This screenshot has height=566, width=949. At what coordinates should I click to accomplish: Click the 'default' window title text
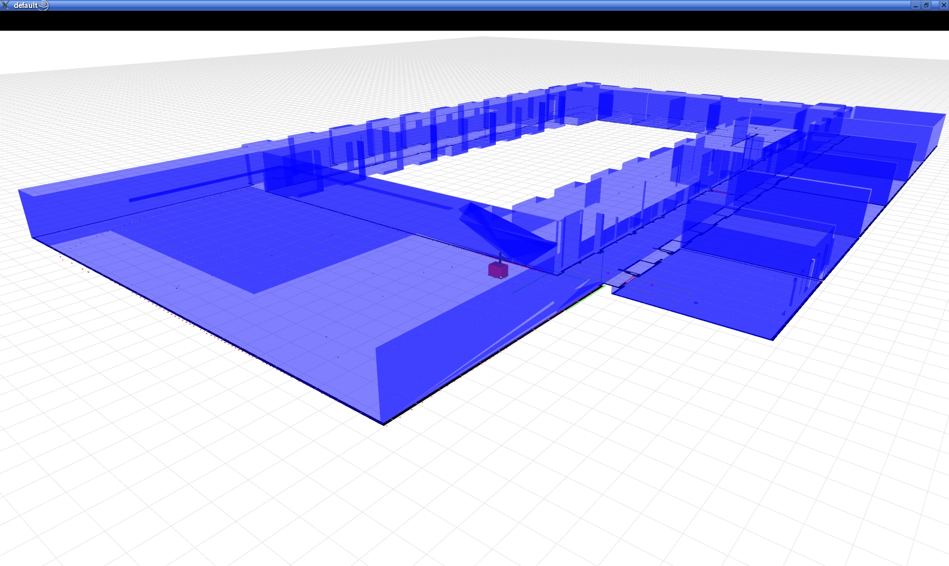[x=25, y=5]
